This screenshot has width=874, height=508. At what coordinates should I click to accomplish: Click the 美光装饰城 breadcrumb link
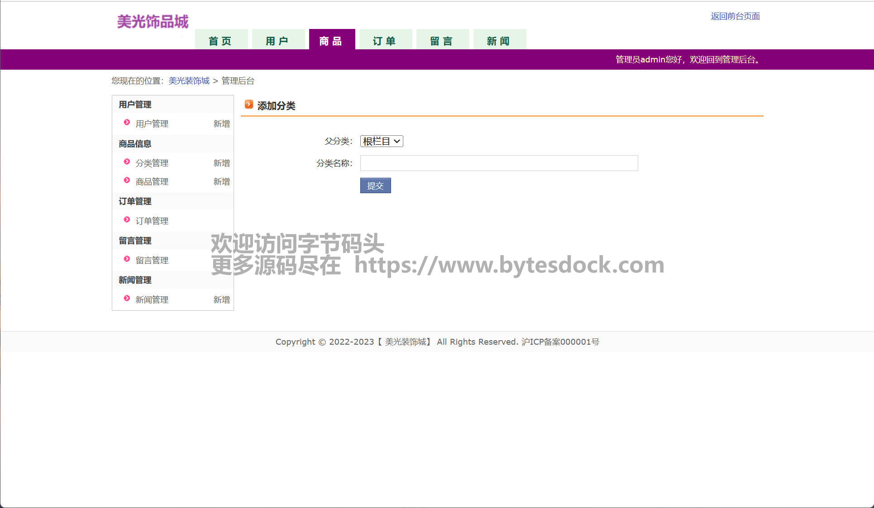pos(189,81)
